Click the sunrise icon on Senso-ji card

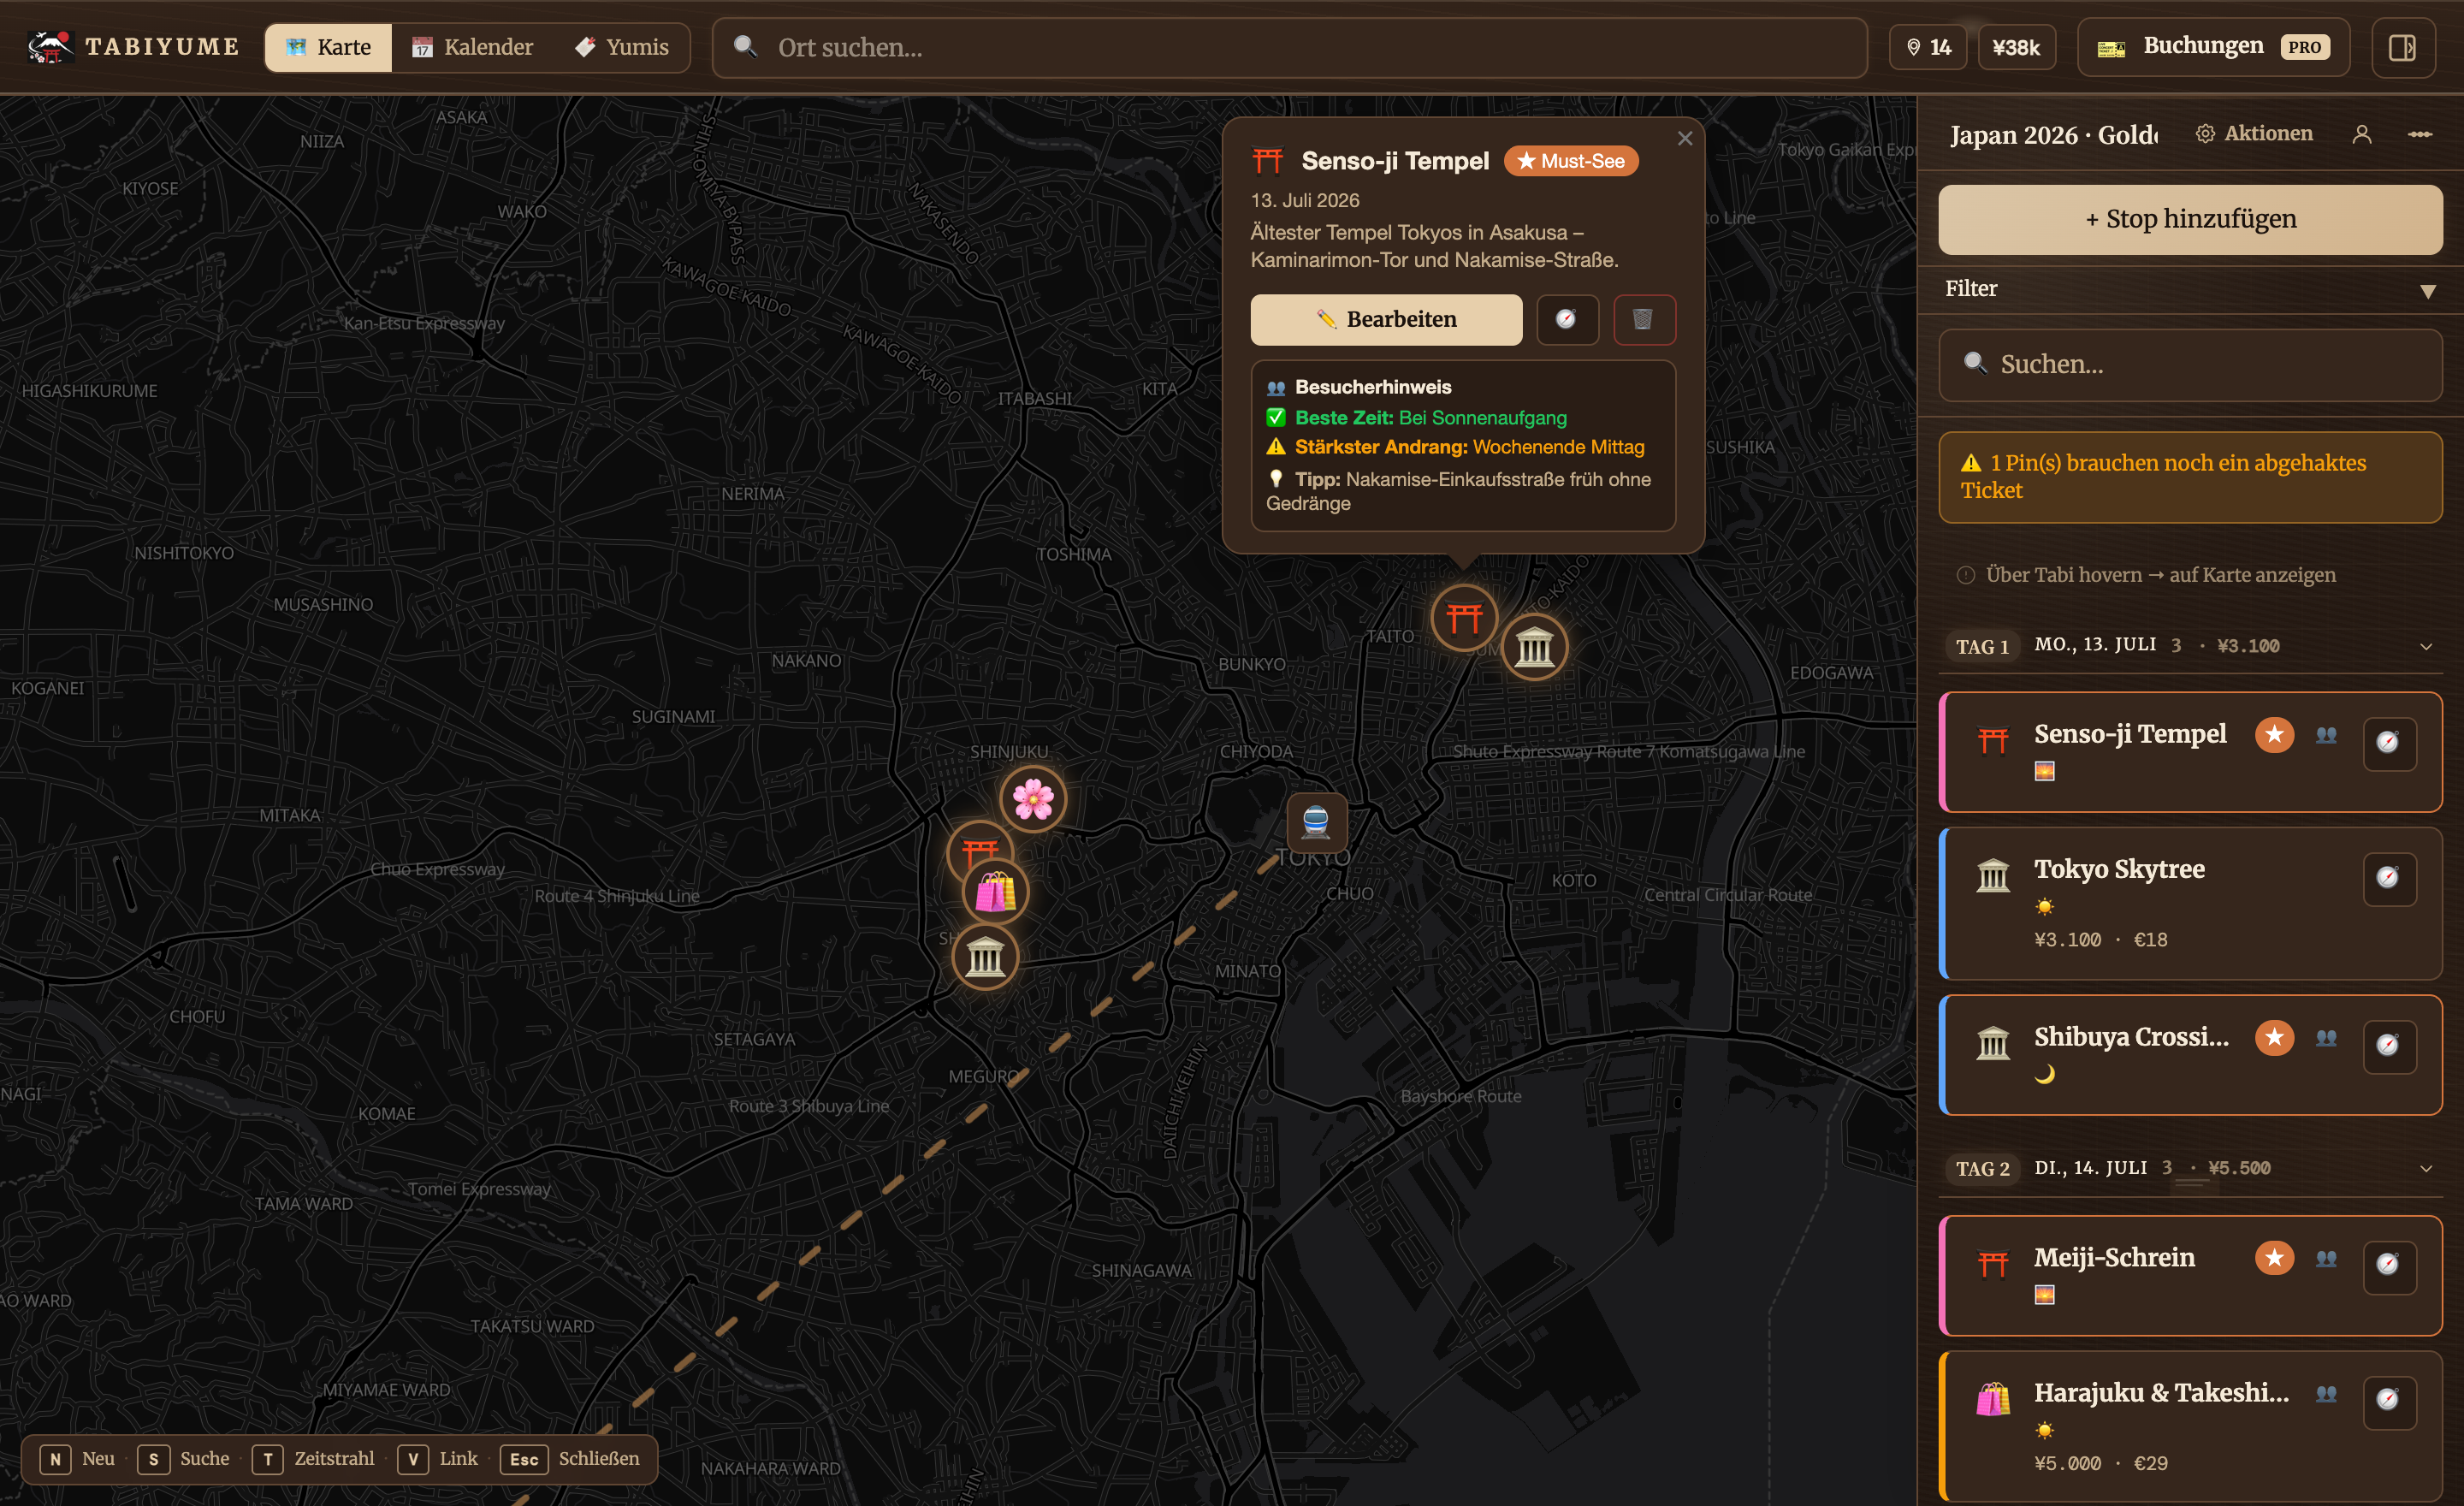point(2044,771)
